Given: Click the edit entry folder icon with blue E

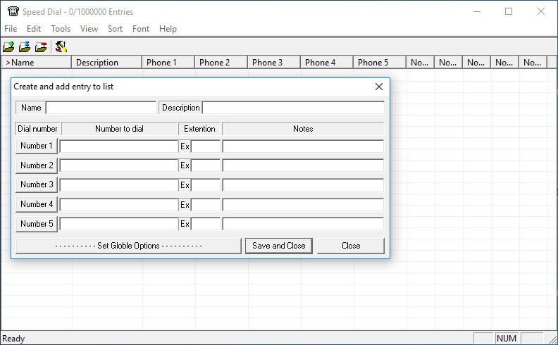Looking at the screenshot, I should [25, 47].
